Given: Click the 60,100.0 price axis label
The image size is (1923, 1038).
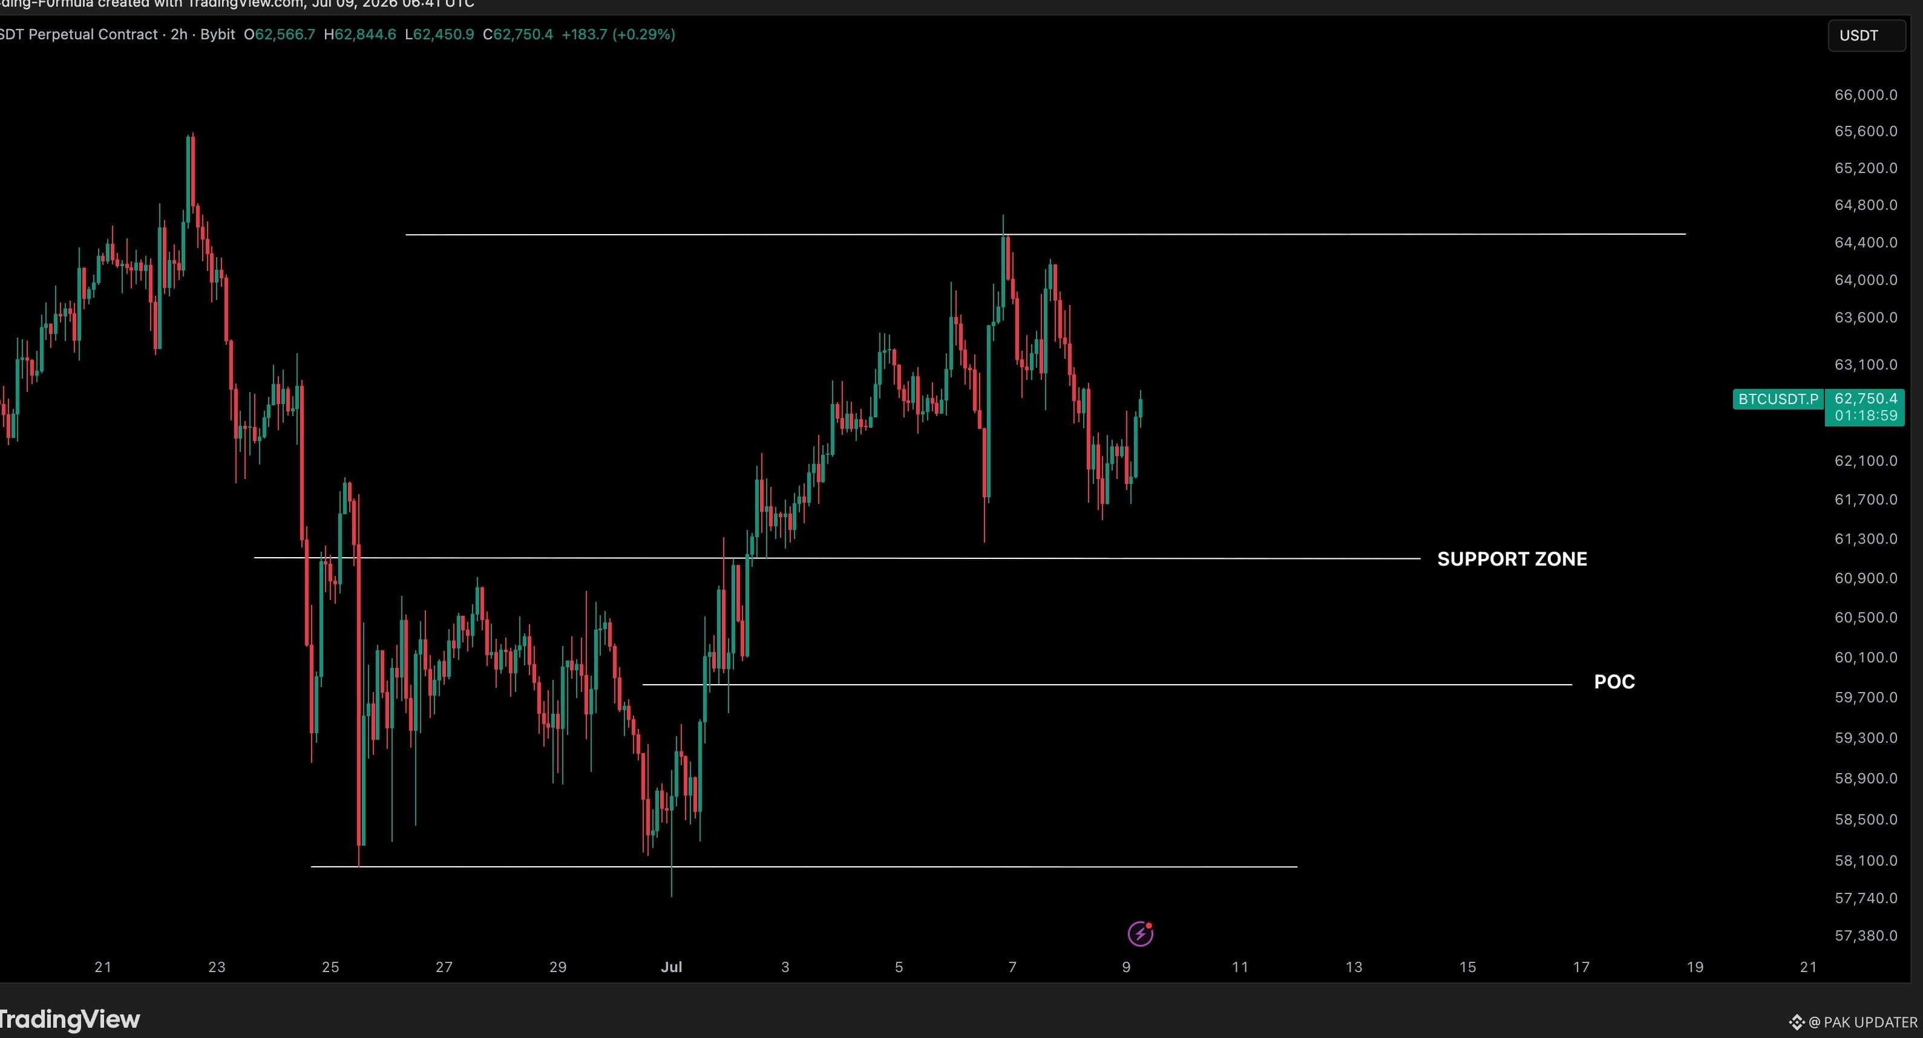Looking at the screenshot, I should click(1866, 658).
